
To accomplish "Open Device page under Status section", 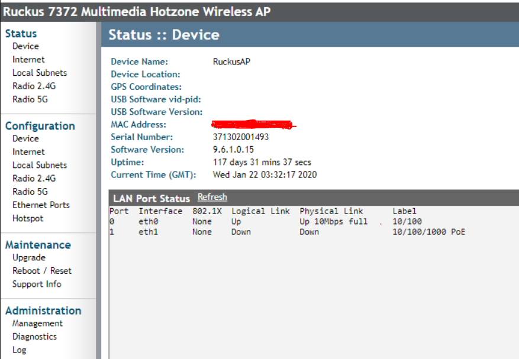I will [x=25, y=46].
